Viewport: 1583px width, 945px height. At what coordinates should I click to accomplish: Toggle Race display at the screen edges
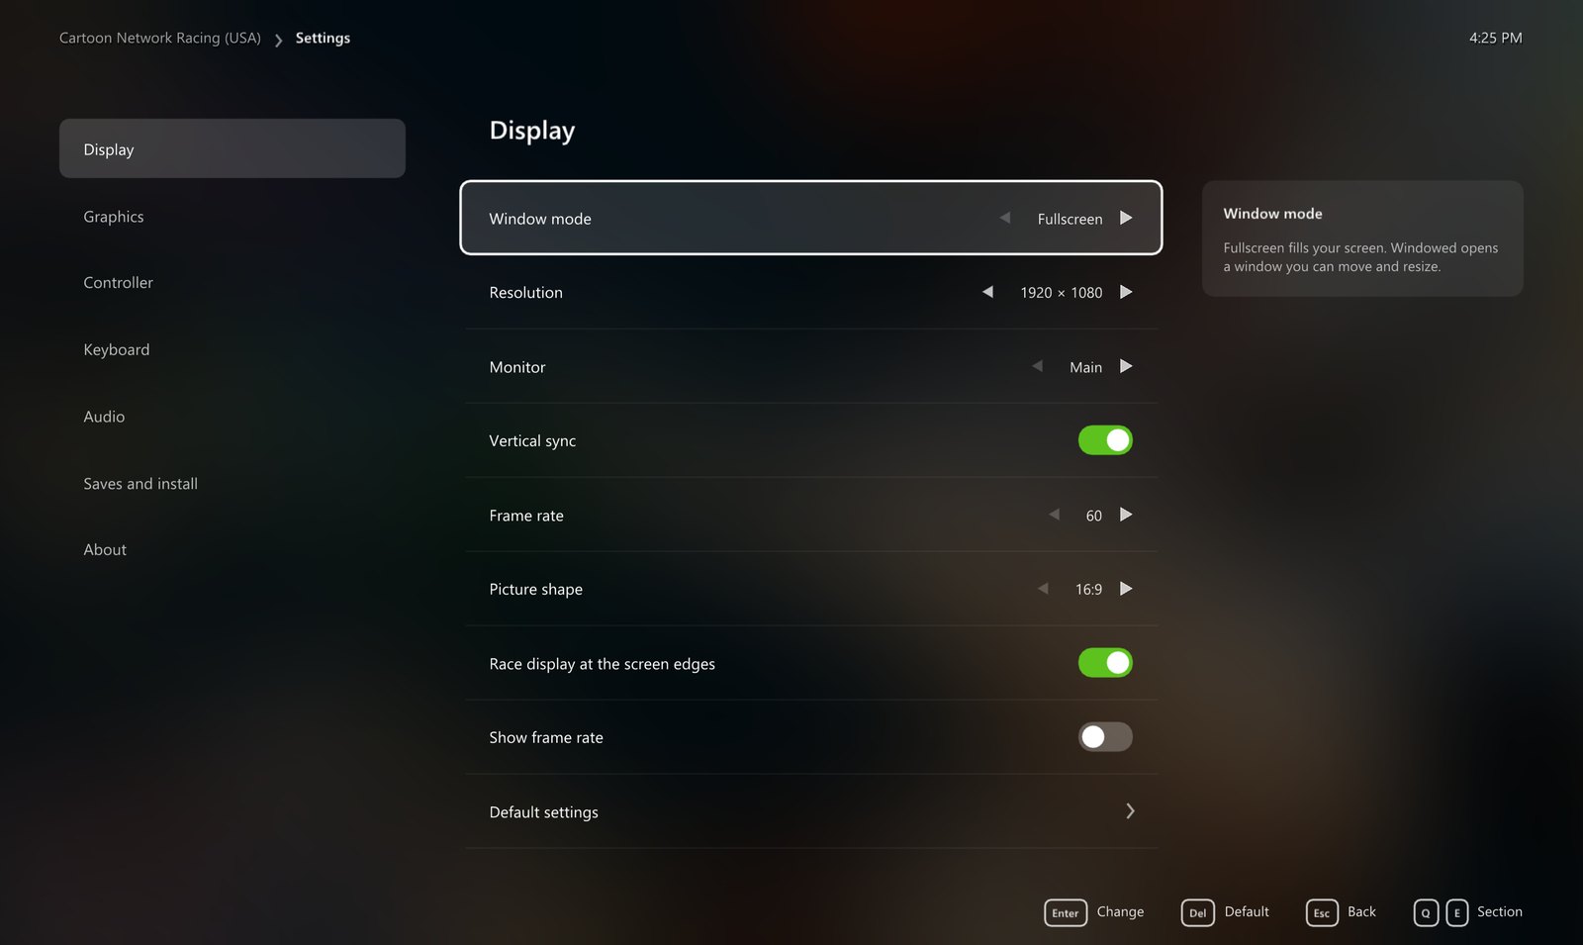[1105, 663]
